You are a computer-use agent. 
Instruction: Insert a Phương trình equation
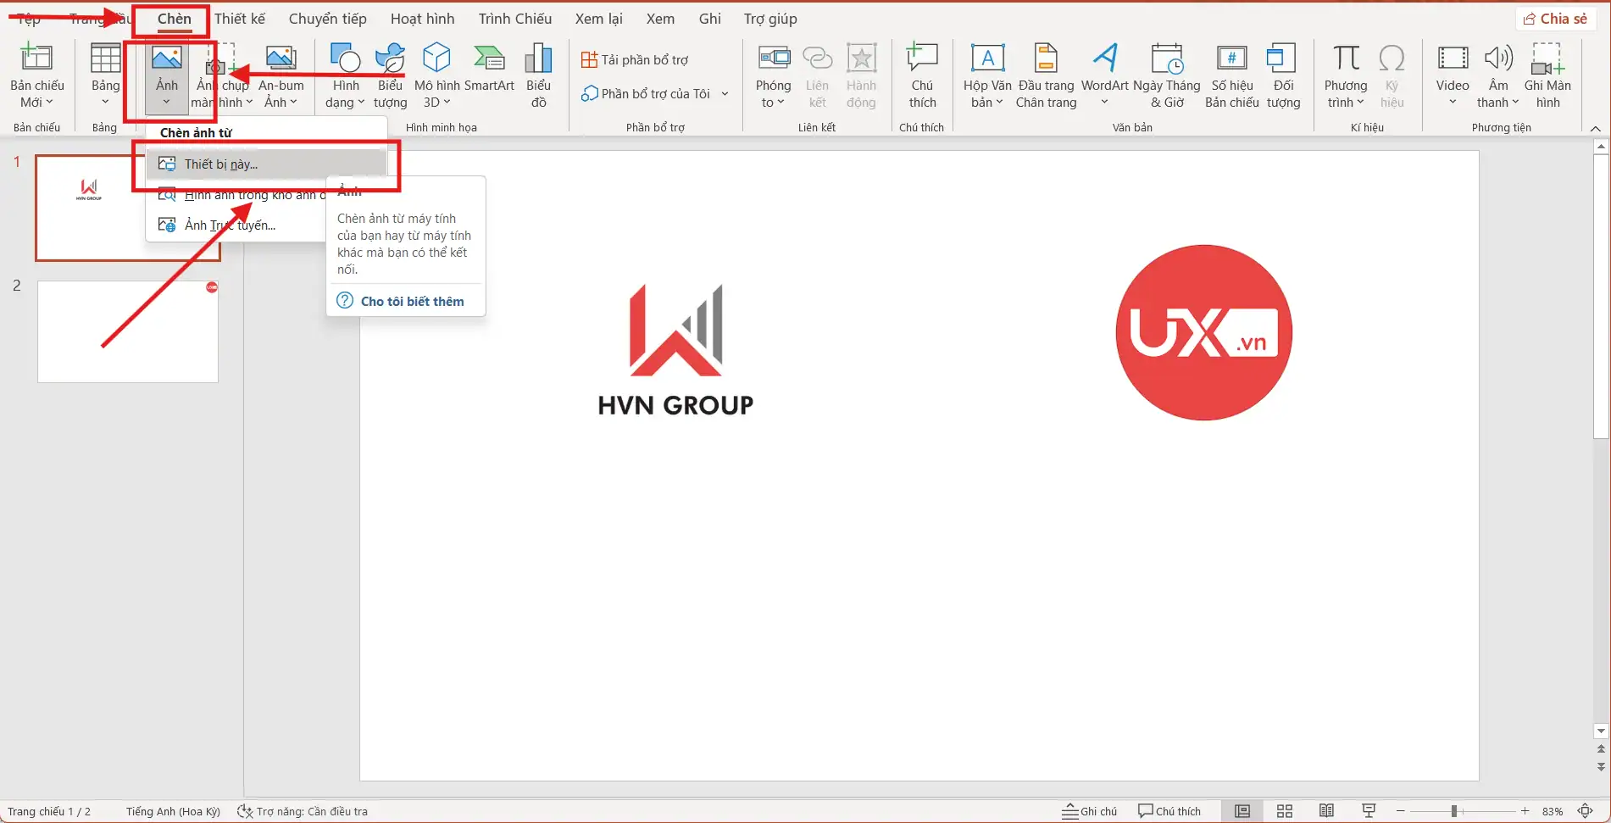click(1346, 75)
